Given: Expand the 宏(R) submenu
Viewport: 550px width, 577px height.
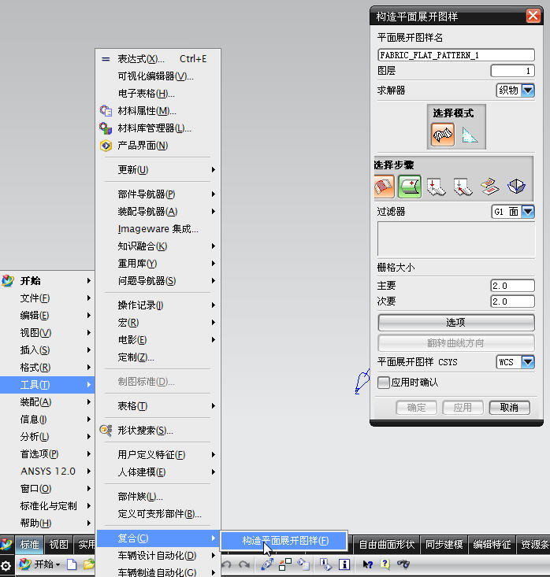Looking at the screenshot, I should (x=158, y=323).
